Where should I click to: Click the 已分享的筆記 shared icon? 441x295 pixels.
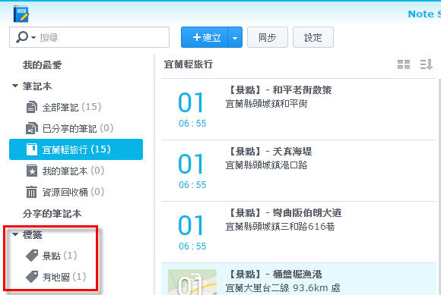[x=31, y=128]
